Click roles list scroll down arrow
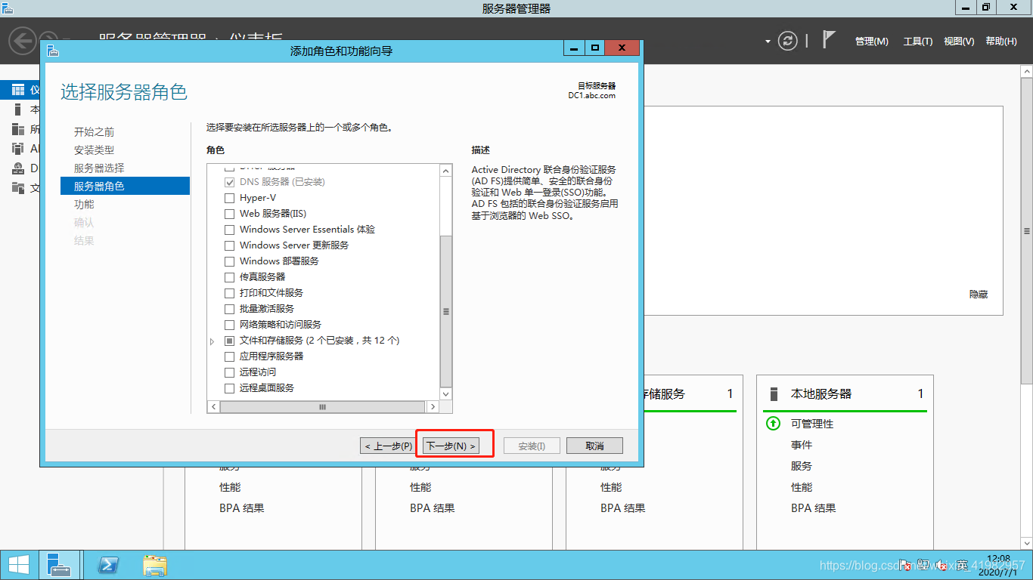This screenshot has width=1033, height=580. click(445, 394)
